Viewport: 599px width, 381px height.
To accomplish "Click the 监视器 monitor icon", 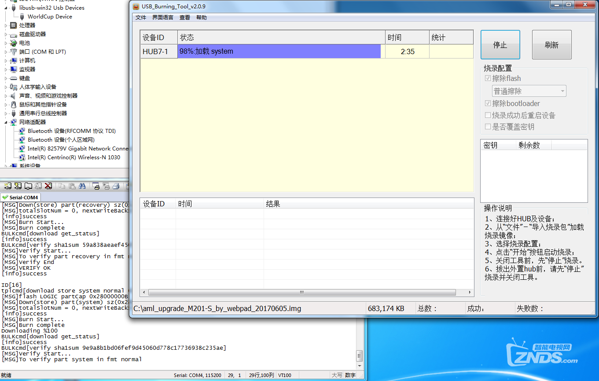I will click(x=14, y=69).
